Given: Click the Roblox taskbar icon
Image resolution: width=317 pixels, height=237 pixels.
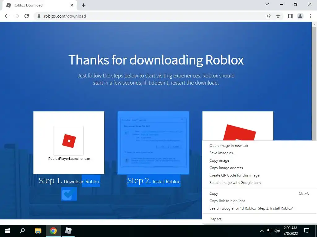Looking at the screenshot, I should tap(68, 231).
